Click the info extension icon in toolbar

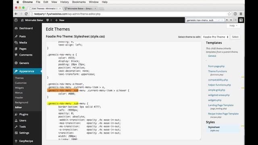[x=235, y=14]
